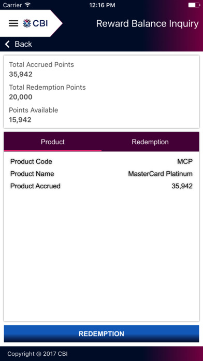Go Back to previous screen
203x361 pixels.
[19, 44]
